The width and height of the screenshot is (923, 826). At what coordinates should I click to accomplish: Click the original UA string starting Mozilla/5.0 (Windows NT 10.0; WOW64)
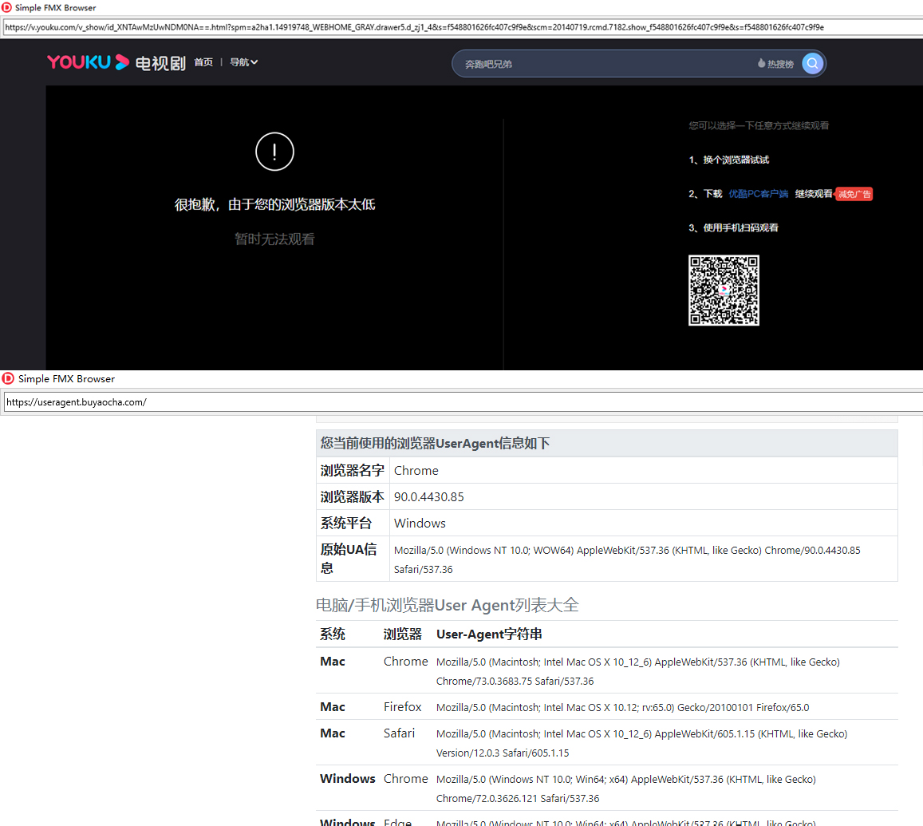pyautogui.click(x=627, y=559)
